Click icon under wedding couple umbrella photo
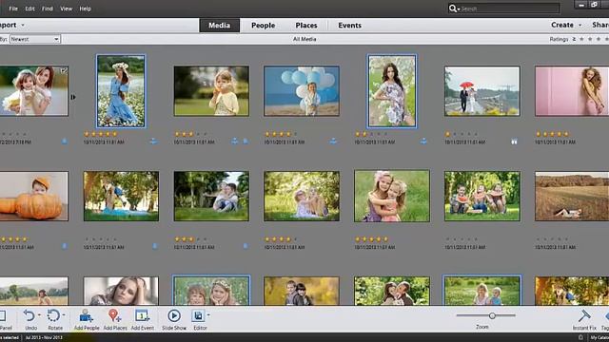 coord(514,142)
